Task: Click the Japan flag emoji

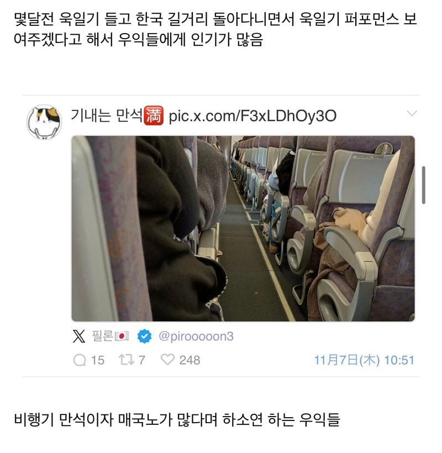Action: [122, 336]
